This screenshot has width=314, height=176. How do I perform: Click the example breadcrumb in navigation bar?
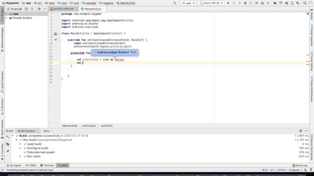pos(89,3)
